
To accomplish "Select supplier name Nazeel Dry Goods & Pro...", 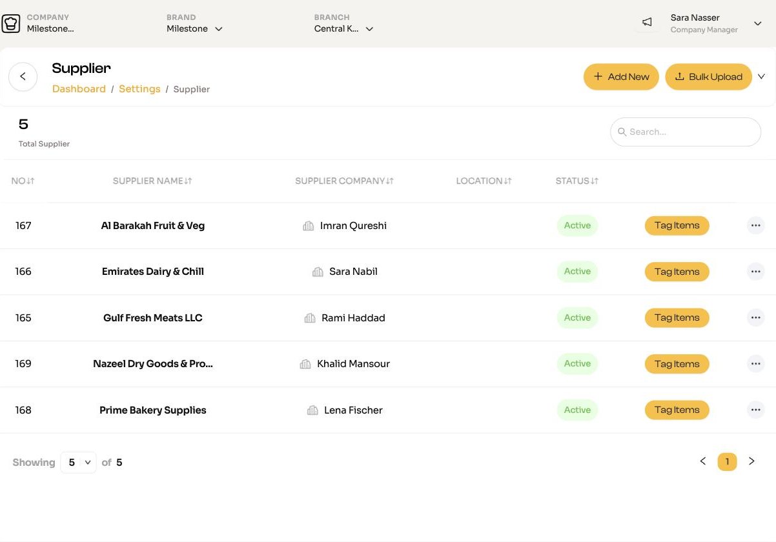I will coord(153,364).
